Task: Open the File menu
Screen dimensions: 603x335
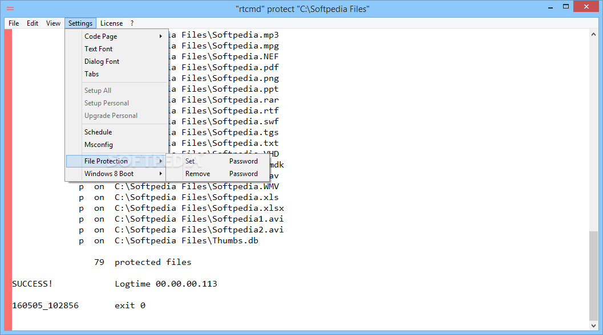Action: pyautogui.click(x=14, y=23)
